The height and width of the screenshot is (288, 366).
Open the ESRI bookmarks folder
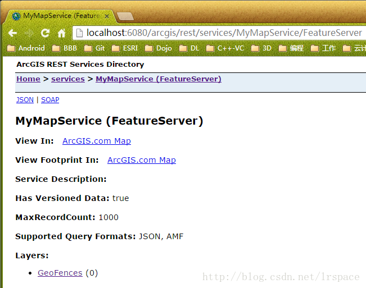pyautogui.click(x=125, y=48)
